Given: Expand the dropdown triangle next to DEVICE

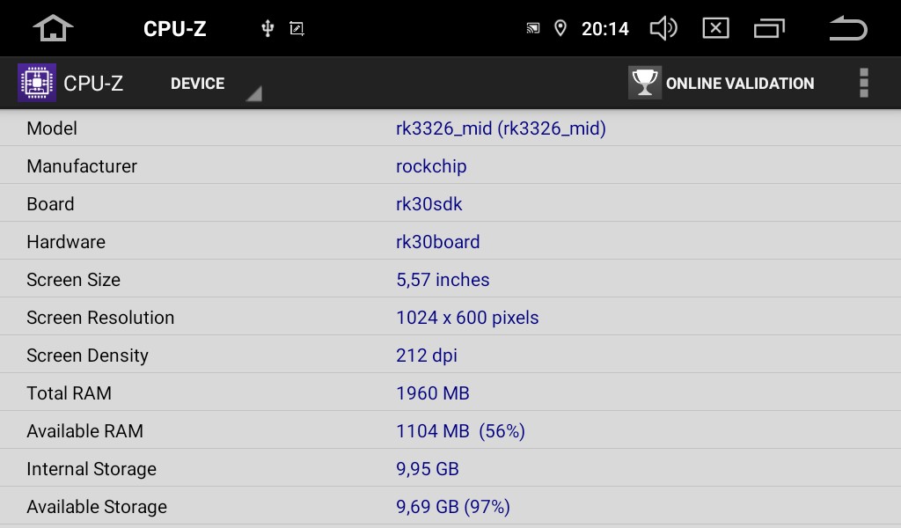Looking at the screenshot, I should (254, 93).
